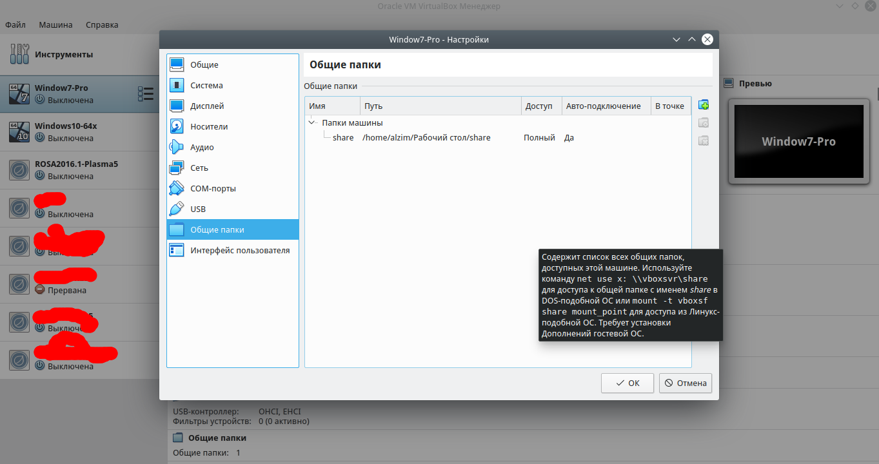Sort by the Путь column header

440,106
